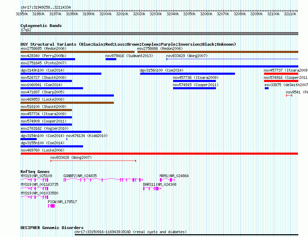Click the 32050k ruler tick label
The image size is (308, 237).
click(189, 14)
